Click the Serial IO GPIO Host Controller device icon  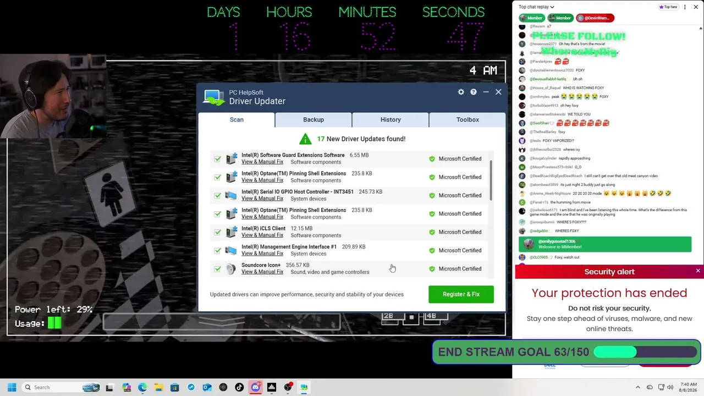(231, 195)
